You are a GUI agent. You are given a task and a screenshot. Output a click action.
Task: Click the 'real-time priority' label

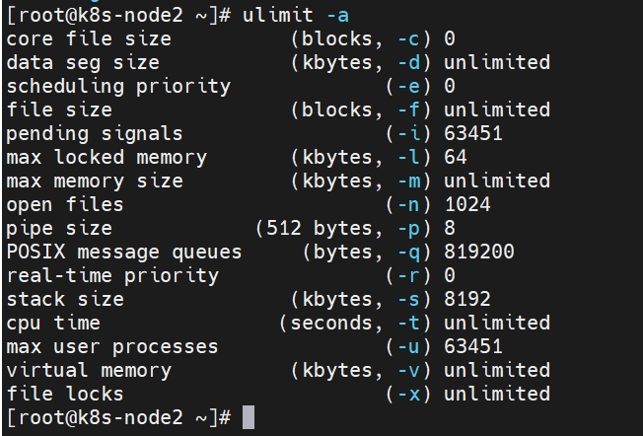tap(112, 276)
